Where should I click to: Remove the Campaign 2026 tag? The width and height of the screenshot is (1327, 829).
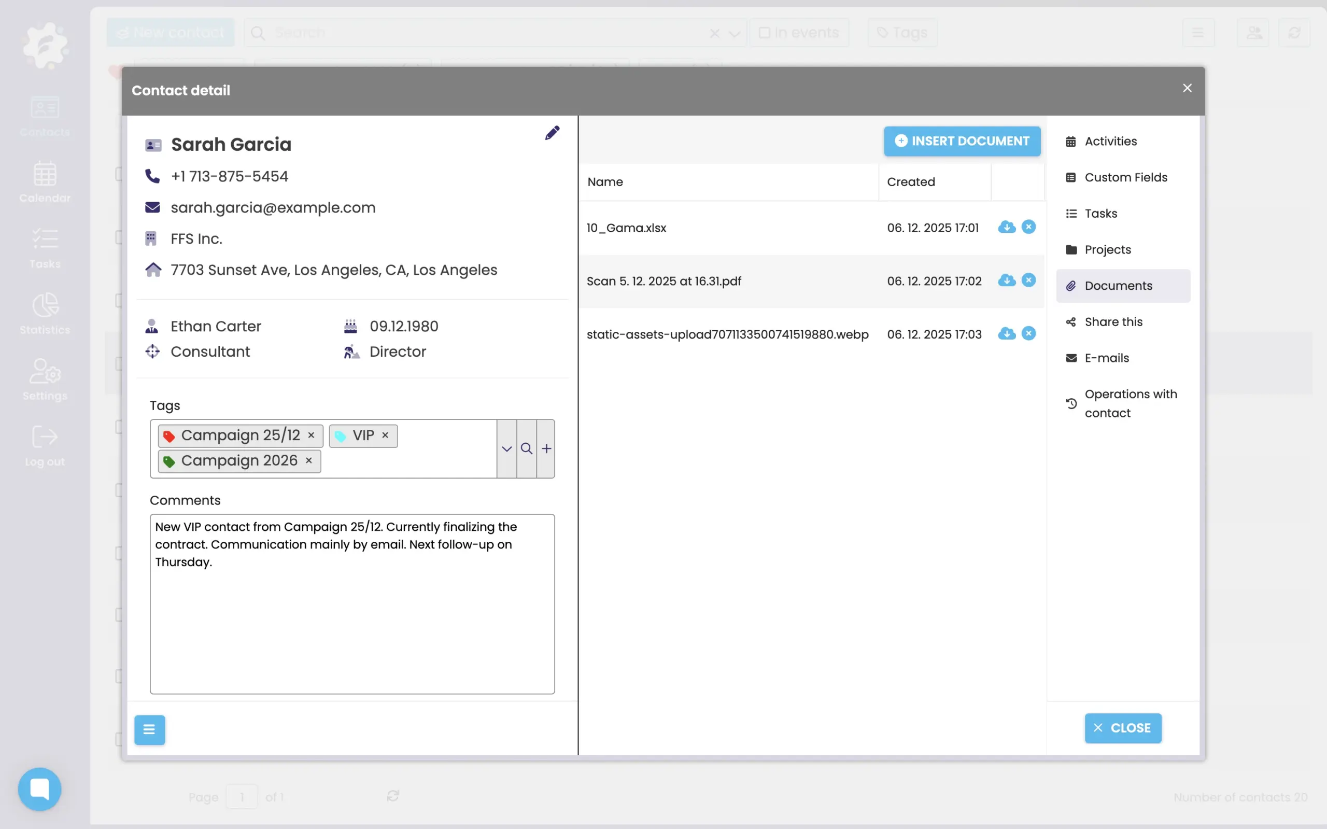pos(308,460)
